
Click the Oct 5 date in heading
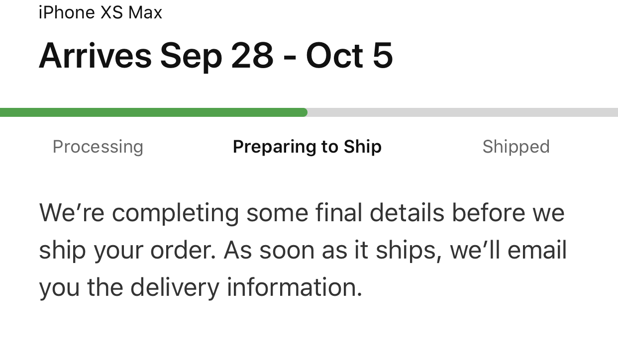350,55
